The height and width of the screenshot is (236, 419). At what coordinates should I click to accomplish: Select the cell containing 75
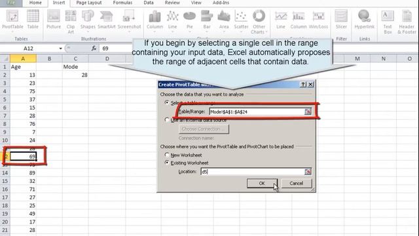pos(23,91)
